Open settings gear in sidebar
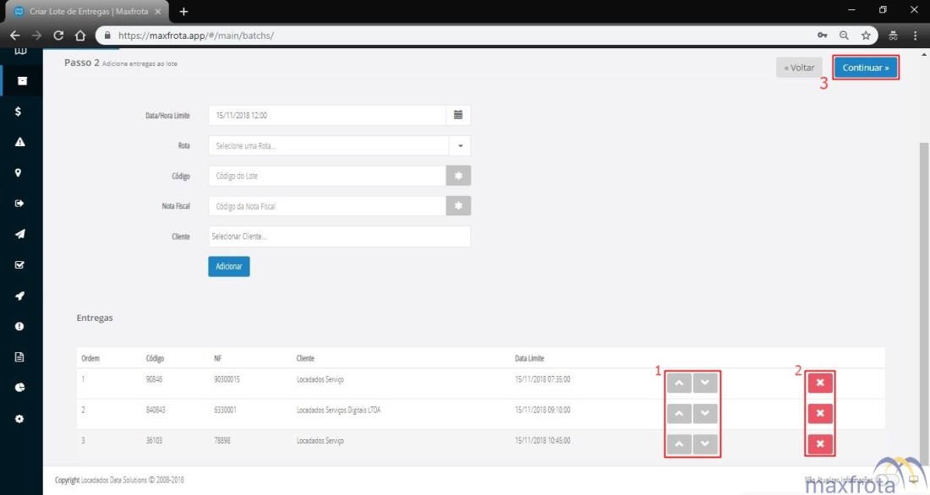 click(19, 419)
